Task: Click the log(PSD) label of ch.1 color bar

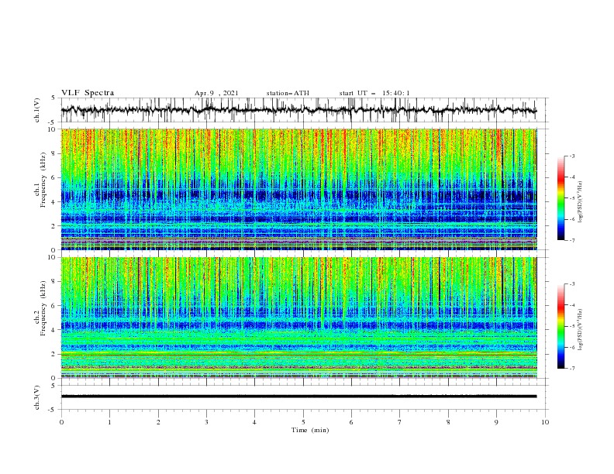Action: coord(581,202)
